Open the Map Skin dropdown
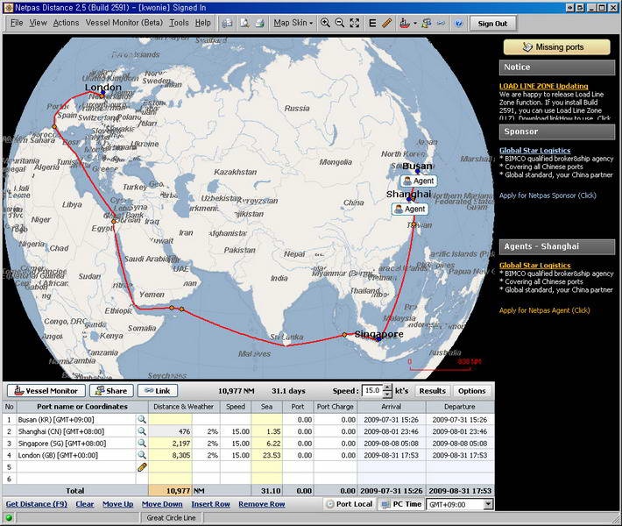The height and width of the screenshot is (526, 622). point(293,23)
